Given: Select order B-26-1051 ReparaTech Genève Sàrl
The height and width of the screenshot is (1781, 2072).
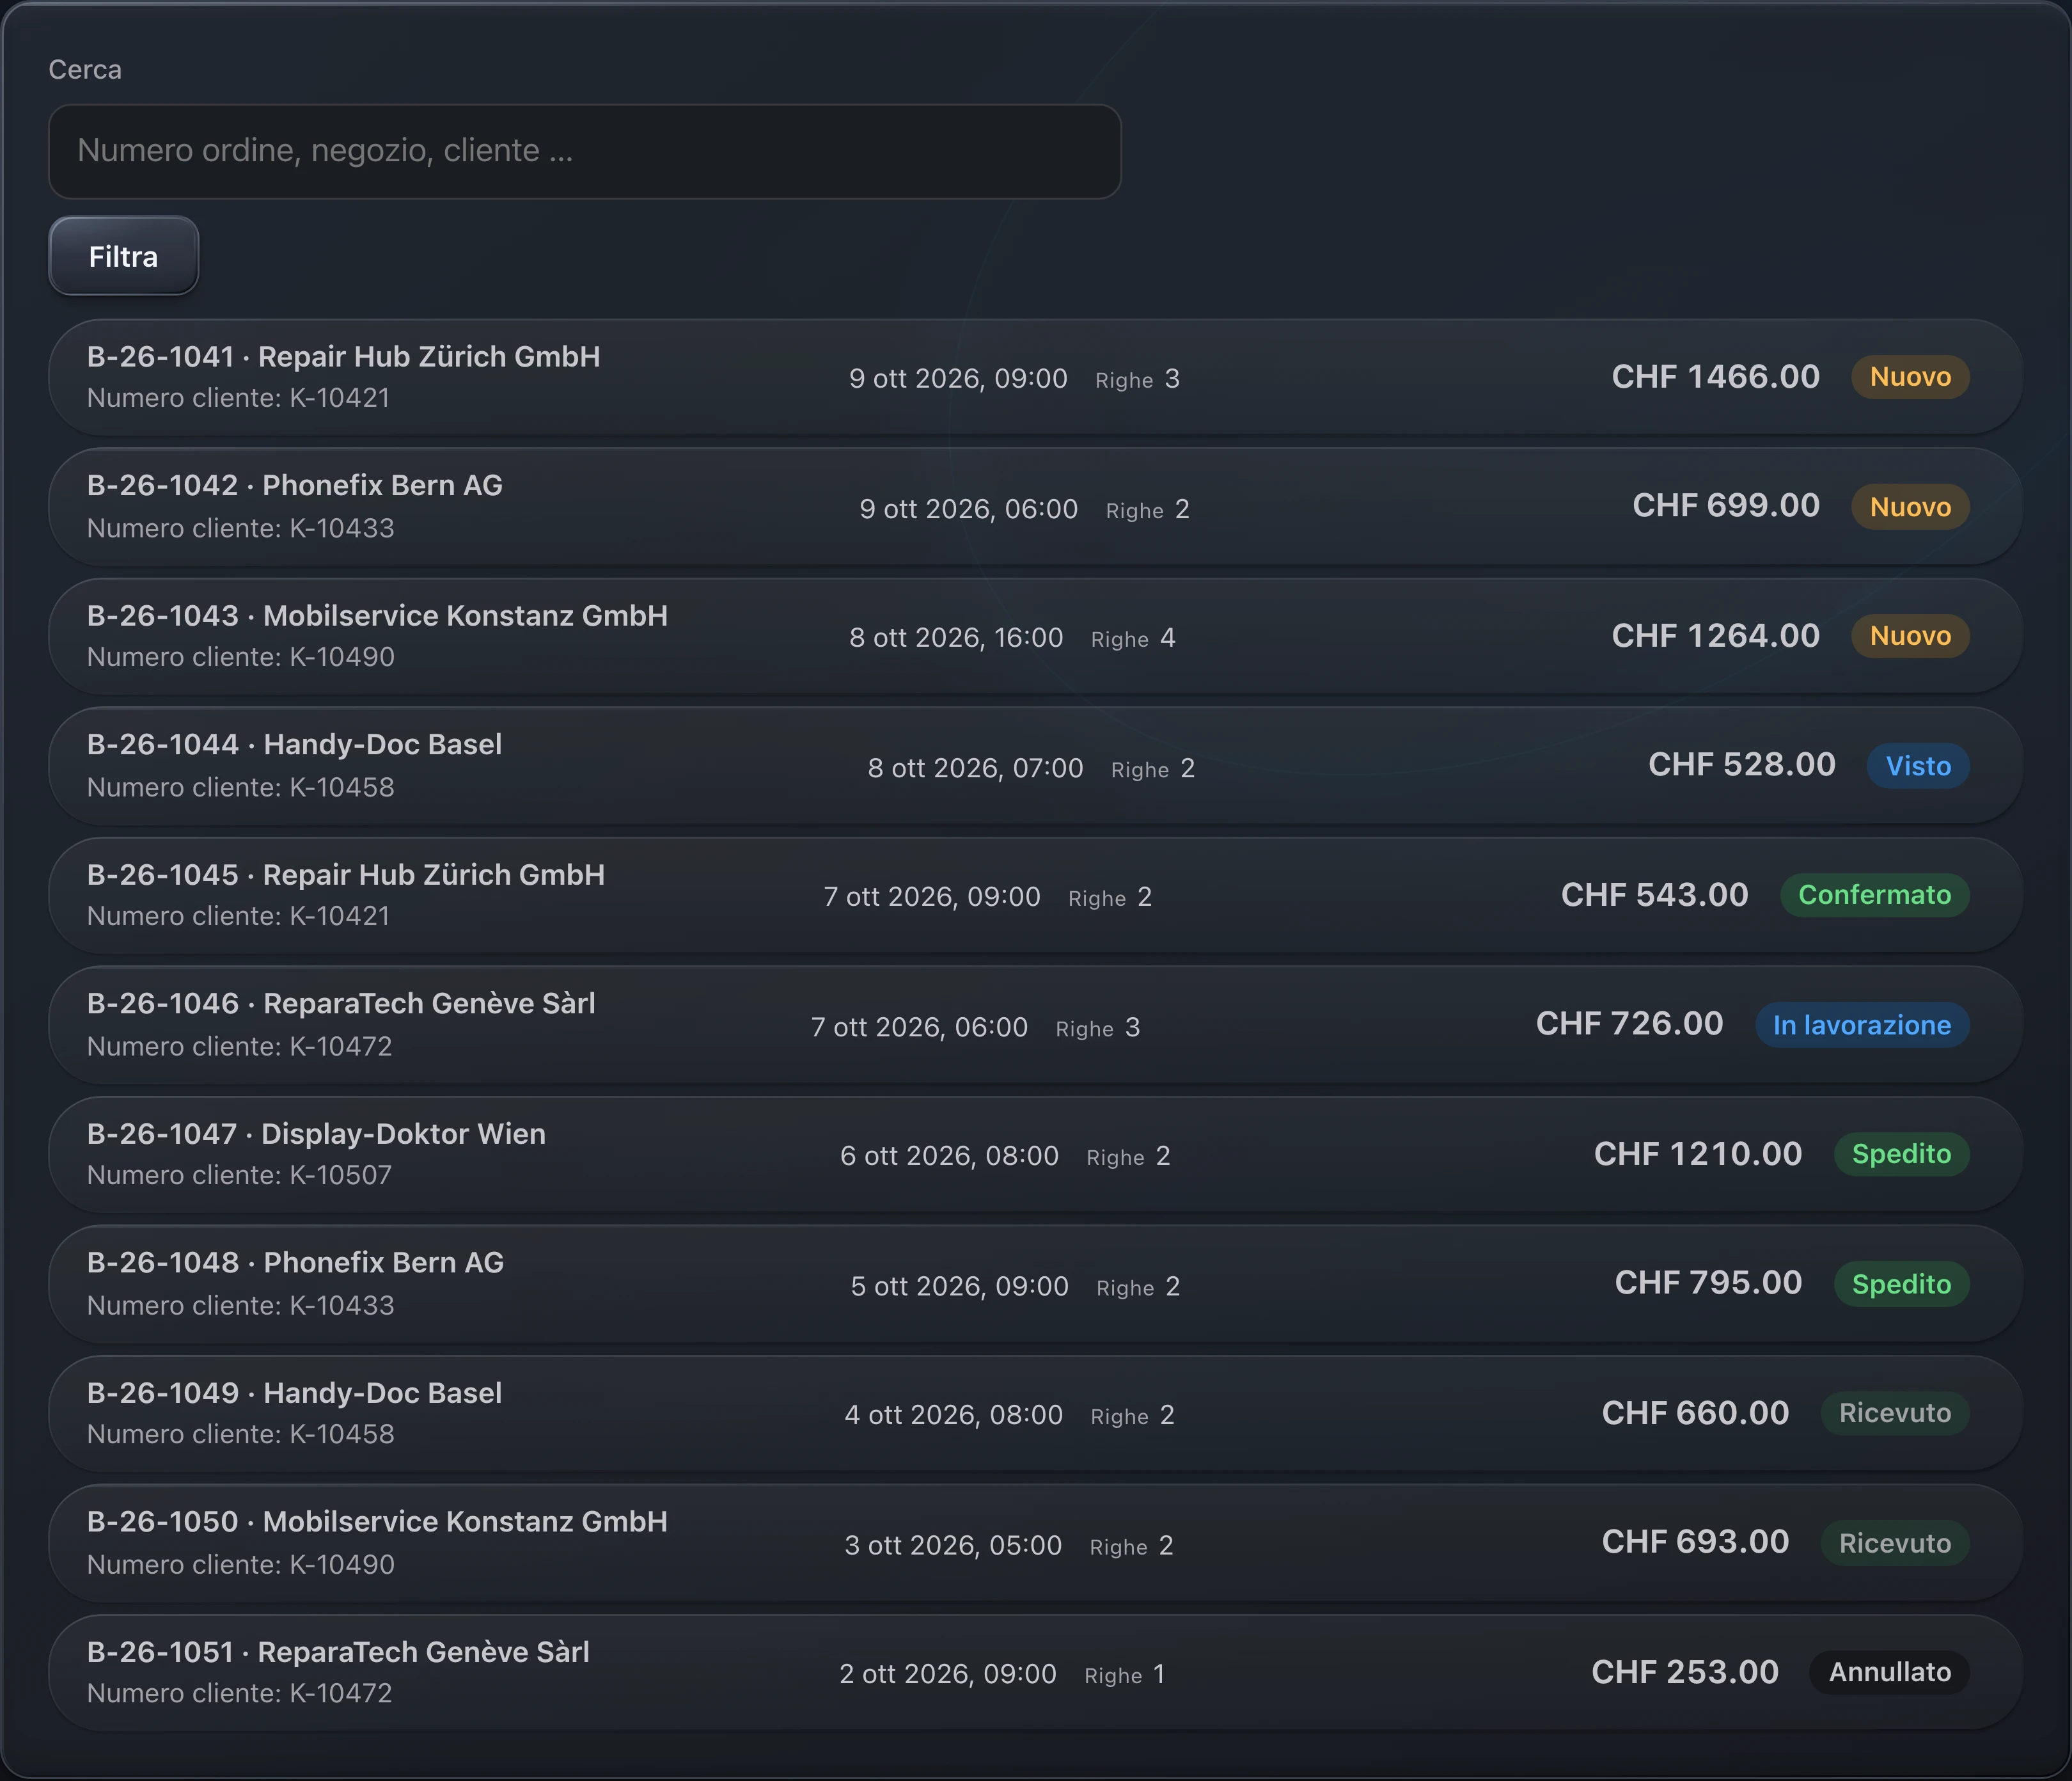Looking at the screenshot, I should coord(1035,1673).
